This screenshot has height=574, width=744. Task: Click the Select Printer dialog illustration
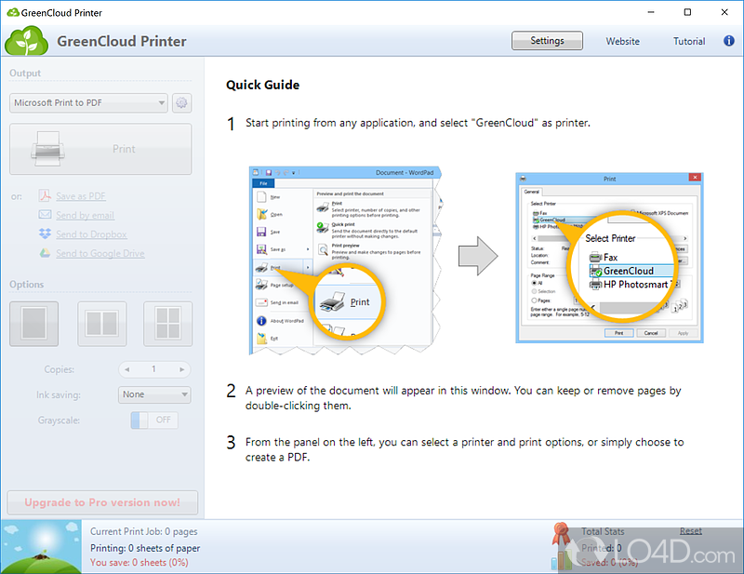tap(609, 258)
